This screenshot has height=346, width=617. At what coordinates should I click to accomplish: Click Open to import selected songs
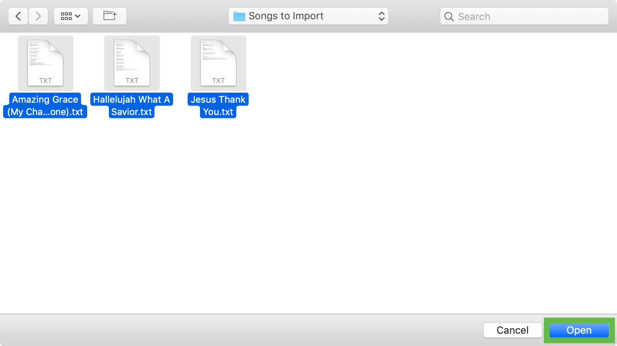click(579, 330)
